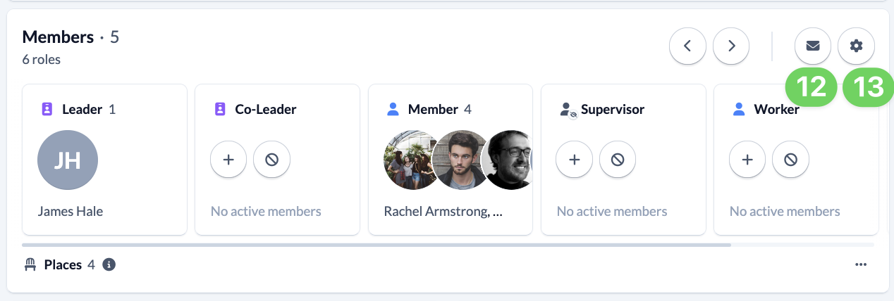Go to previous roles with left chevron
The width and height of the screenshot is (894, 301).
pos(687,46)
